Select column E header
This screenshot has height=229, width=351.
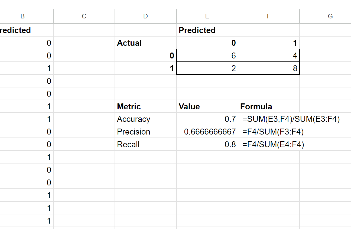[x=207, y=16]
